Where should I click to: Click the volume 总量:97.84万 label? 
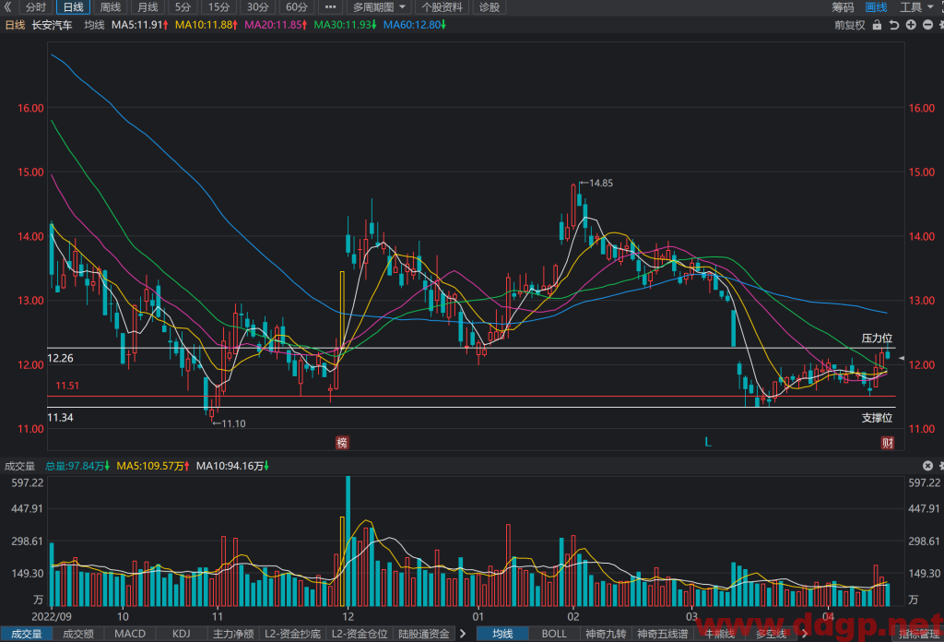[77, 466]
